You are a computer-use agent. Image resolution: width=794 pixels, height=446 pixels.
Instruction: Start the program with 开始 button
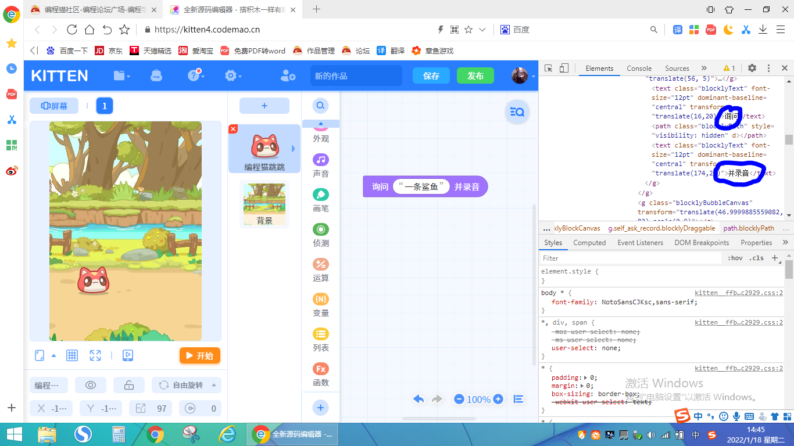tap(200, 355)
